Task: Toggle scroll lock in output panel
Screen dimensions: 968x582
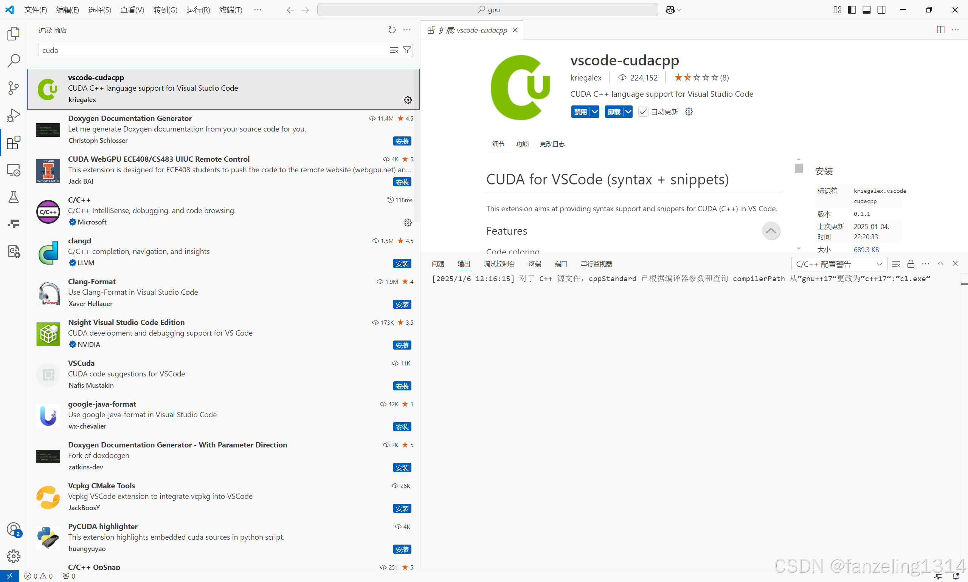Action: point(911,263)
